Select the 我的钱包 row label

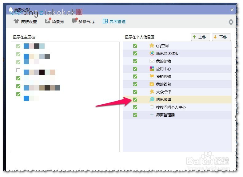(163, 84)
